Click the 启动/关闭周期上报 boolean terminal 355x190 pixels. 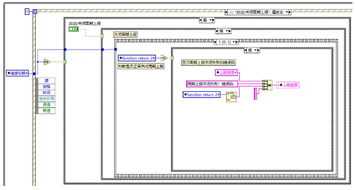tap(73, 29)
